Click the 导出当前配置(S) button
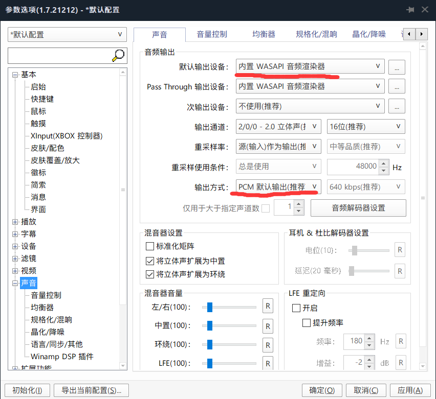This screenshot has width=436, height=399. pyautogui.click(x=91, y=390)
